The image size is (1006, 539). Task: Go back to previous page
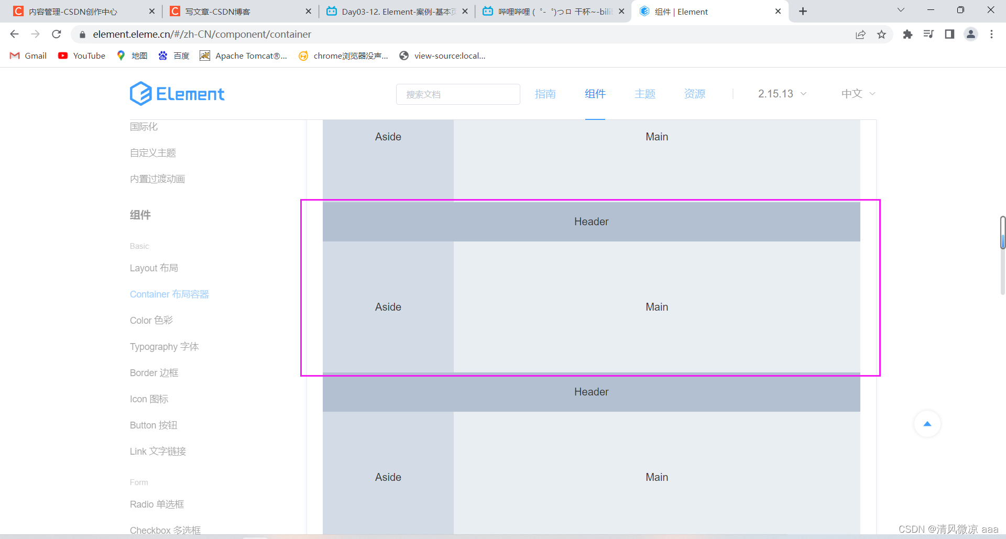coord(14,34)
